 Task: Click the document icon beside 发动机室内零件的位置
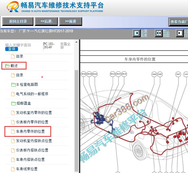[x=13, y=113]
